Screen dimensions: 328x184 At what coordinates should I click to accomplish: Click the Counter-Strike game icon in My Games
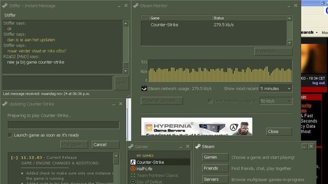click(133, 162)
